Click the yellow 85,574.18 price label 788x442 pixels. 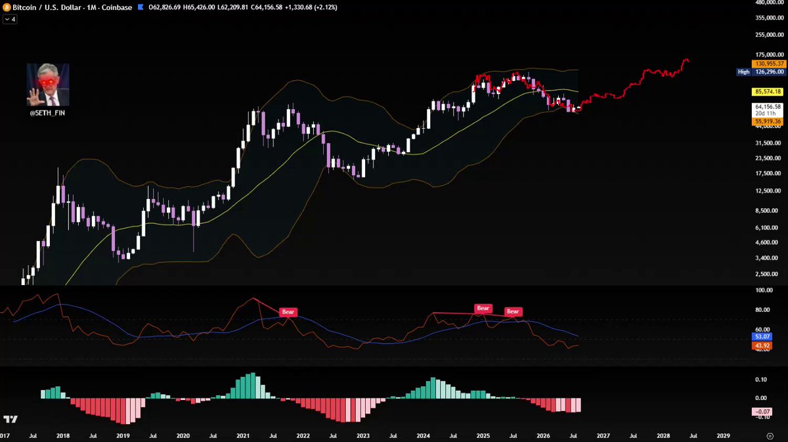coord(768,91)
